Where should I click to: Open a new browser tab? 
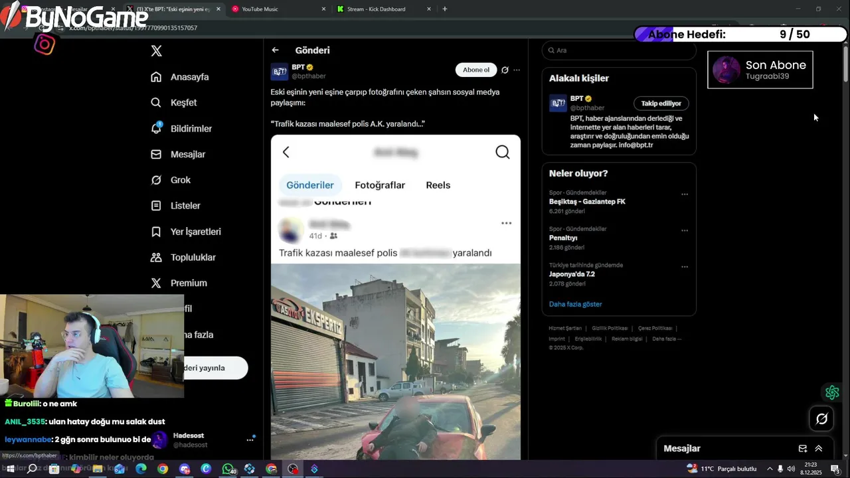[x=445, y=9]
